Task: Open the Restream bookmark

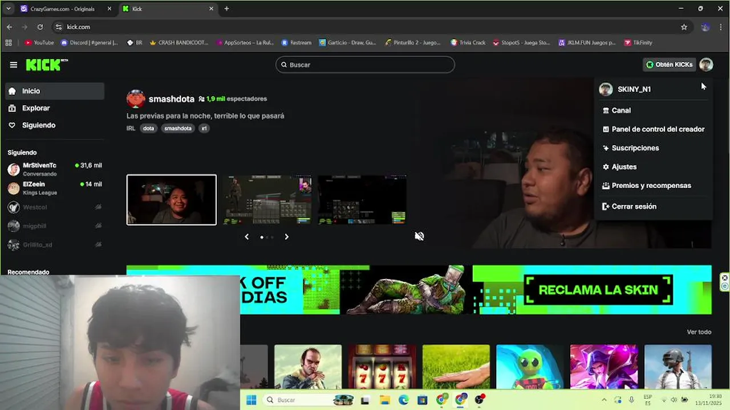Action: pos(297,43)
